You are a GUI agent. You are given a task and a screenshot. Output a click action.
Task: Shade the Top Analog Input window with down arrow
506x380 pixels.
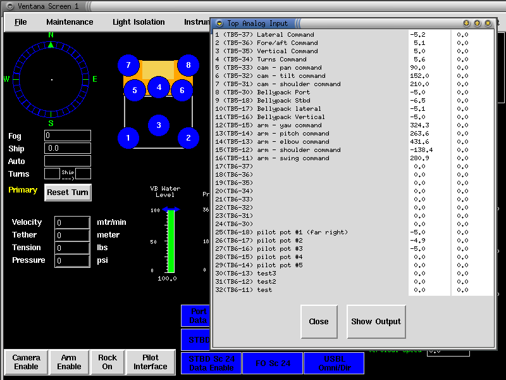coord(466,23)
